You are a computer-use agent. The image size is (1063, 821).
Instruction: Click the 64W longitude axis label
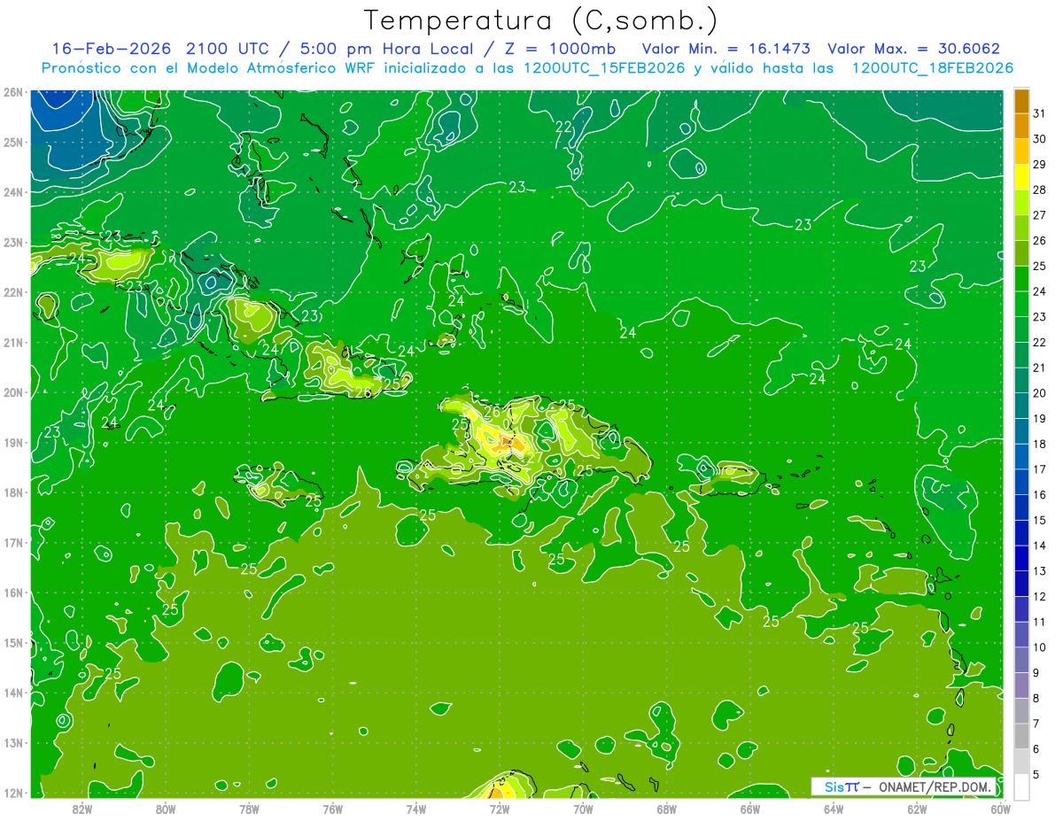click(834, 809)
